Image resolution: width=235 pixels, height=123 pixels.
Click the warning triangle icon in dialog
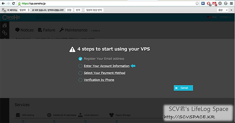pyautogui.click(x=72, y=49)
